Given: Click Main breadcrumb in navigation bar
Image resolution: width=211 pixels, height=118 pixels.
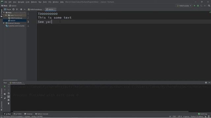Looking at the screenshot, I should tap(4, 6).
